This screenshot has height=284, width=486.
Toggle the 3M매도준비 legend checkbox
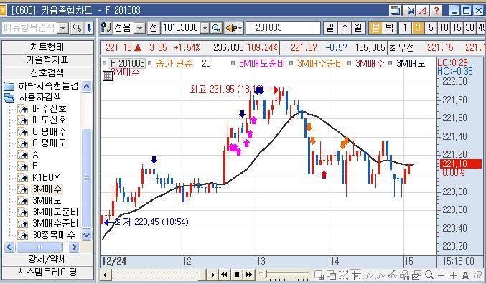coord(233,64)
